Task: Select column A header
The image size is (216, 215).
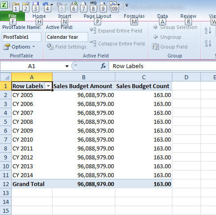Action: [32, 77]
